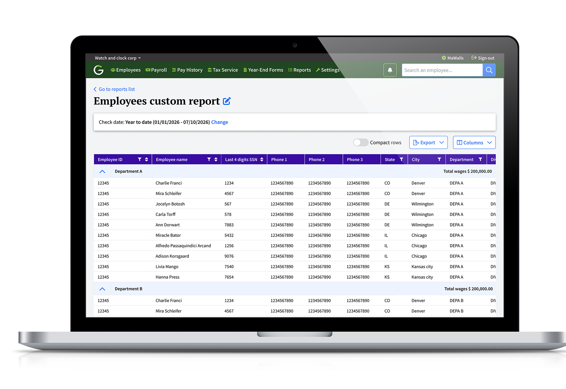Select Hanna Press name cell
This screenshot has height=389, width=566.
167,277
